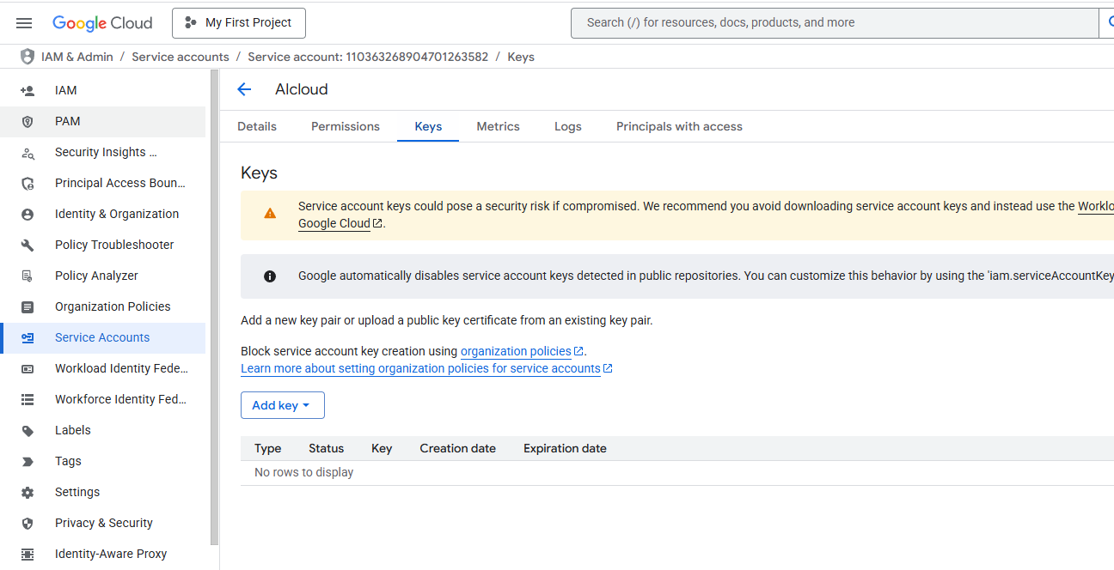Select Workload Identity Federation in sidebar

pyautogui.click(x=121, y=368)
